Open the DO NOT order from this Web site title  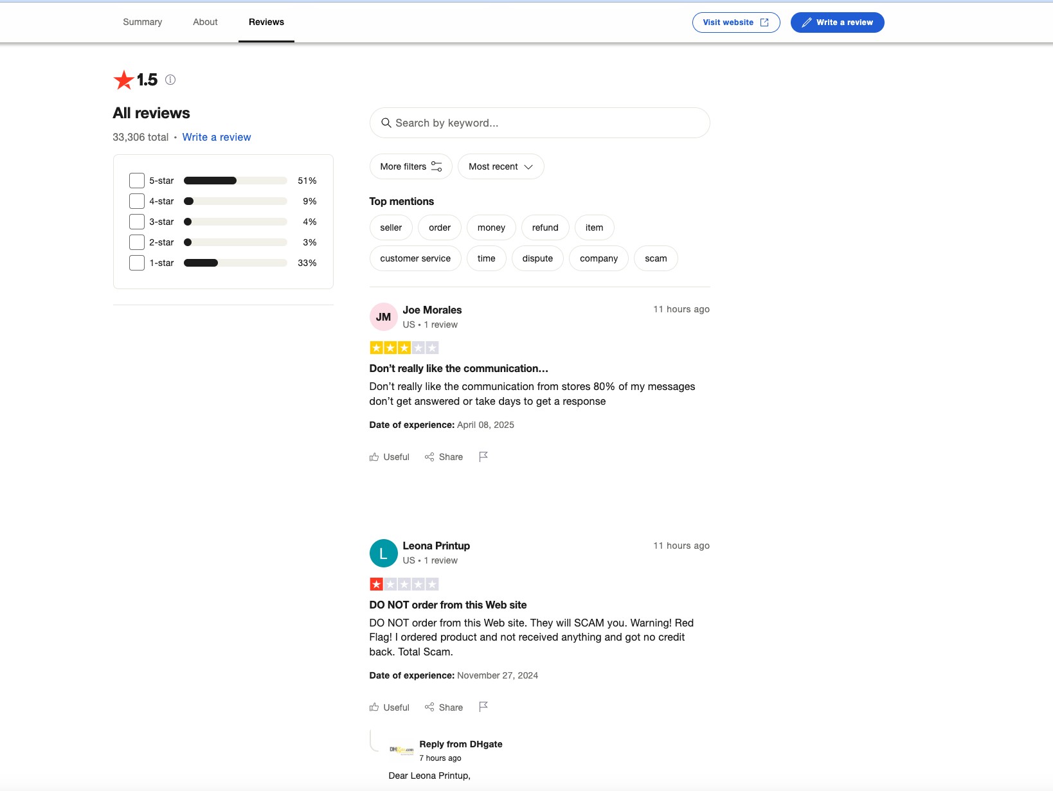(x=448, y=605)
